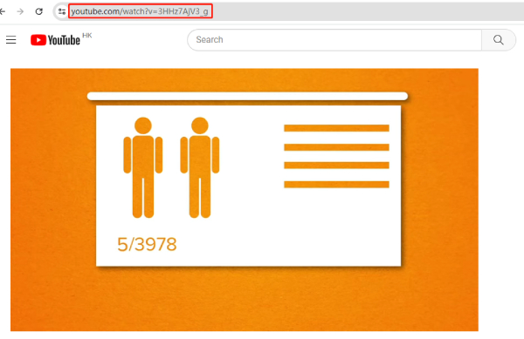The height and width of the screenshot is (339, 524).
Task: Click the orange video player area
Action: pos(245,200)
